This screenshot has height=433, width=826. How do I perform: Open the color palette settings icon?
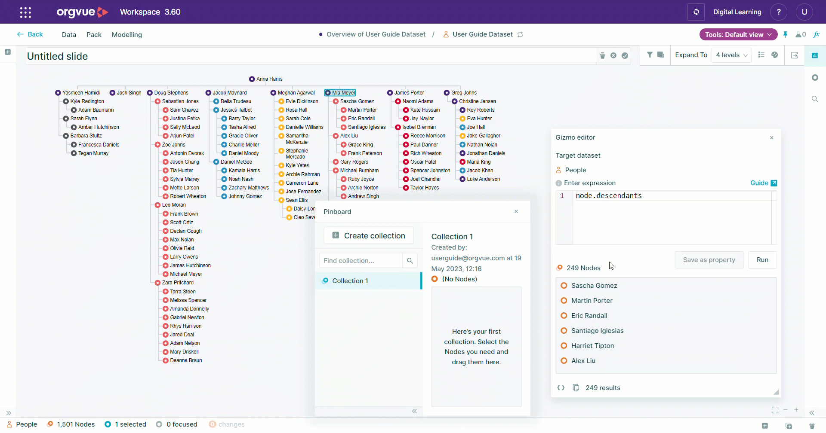coord(774,55)
